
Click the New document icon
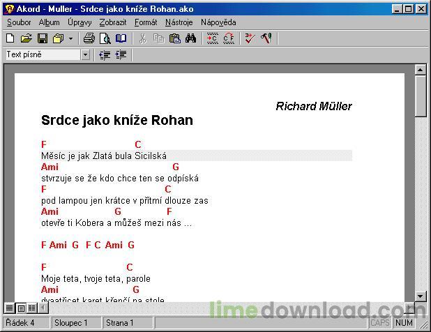tap(10, 38)
